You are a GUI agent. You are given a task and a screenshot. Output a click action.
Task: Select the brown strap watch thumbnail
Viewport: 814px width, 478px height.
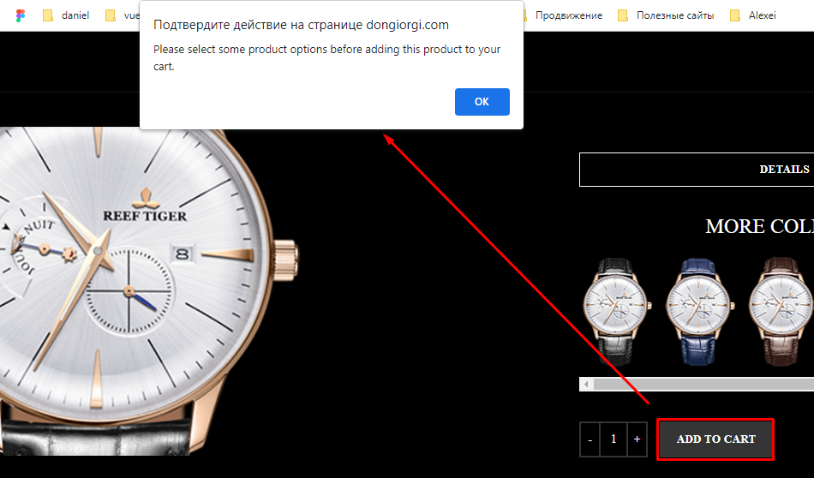tap(781, 311)
